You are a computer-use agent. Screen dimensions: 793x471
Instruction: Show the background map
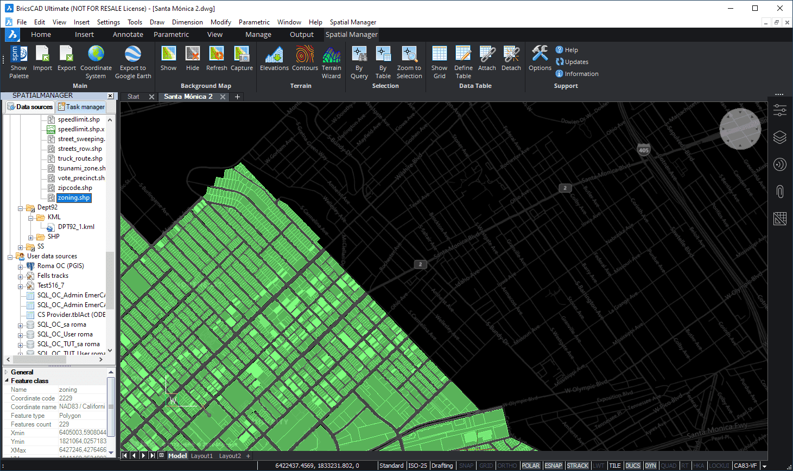[x=168, y=59]
